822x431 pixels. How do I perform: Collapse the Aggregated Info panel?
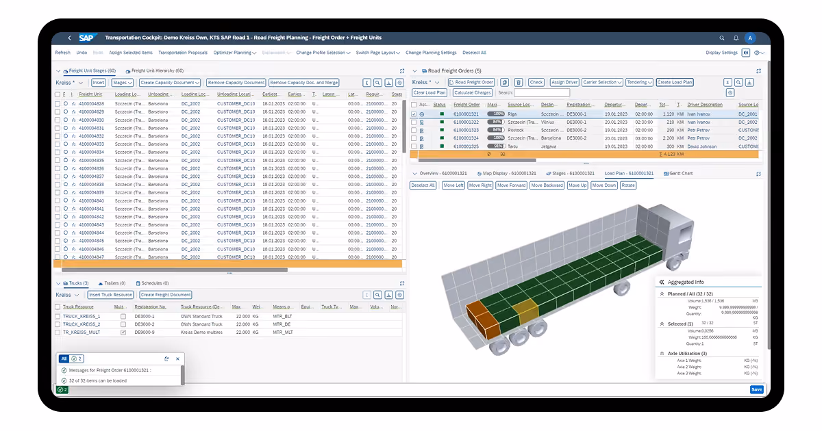click(x=662, y=282)
